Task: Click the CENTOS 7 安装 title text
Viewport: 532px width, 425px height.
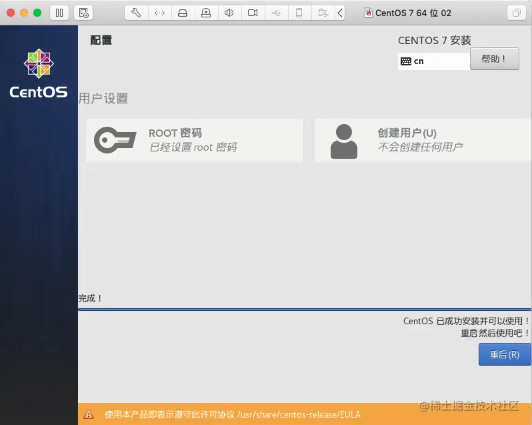Action: click(434, 41)
